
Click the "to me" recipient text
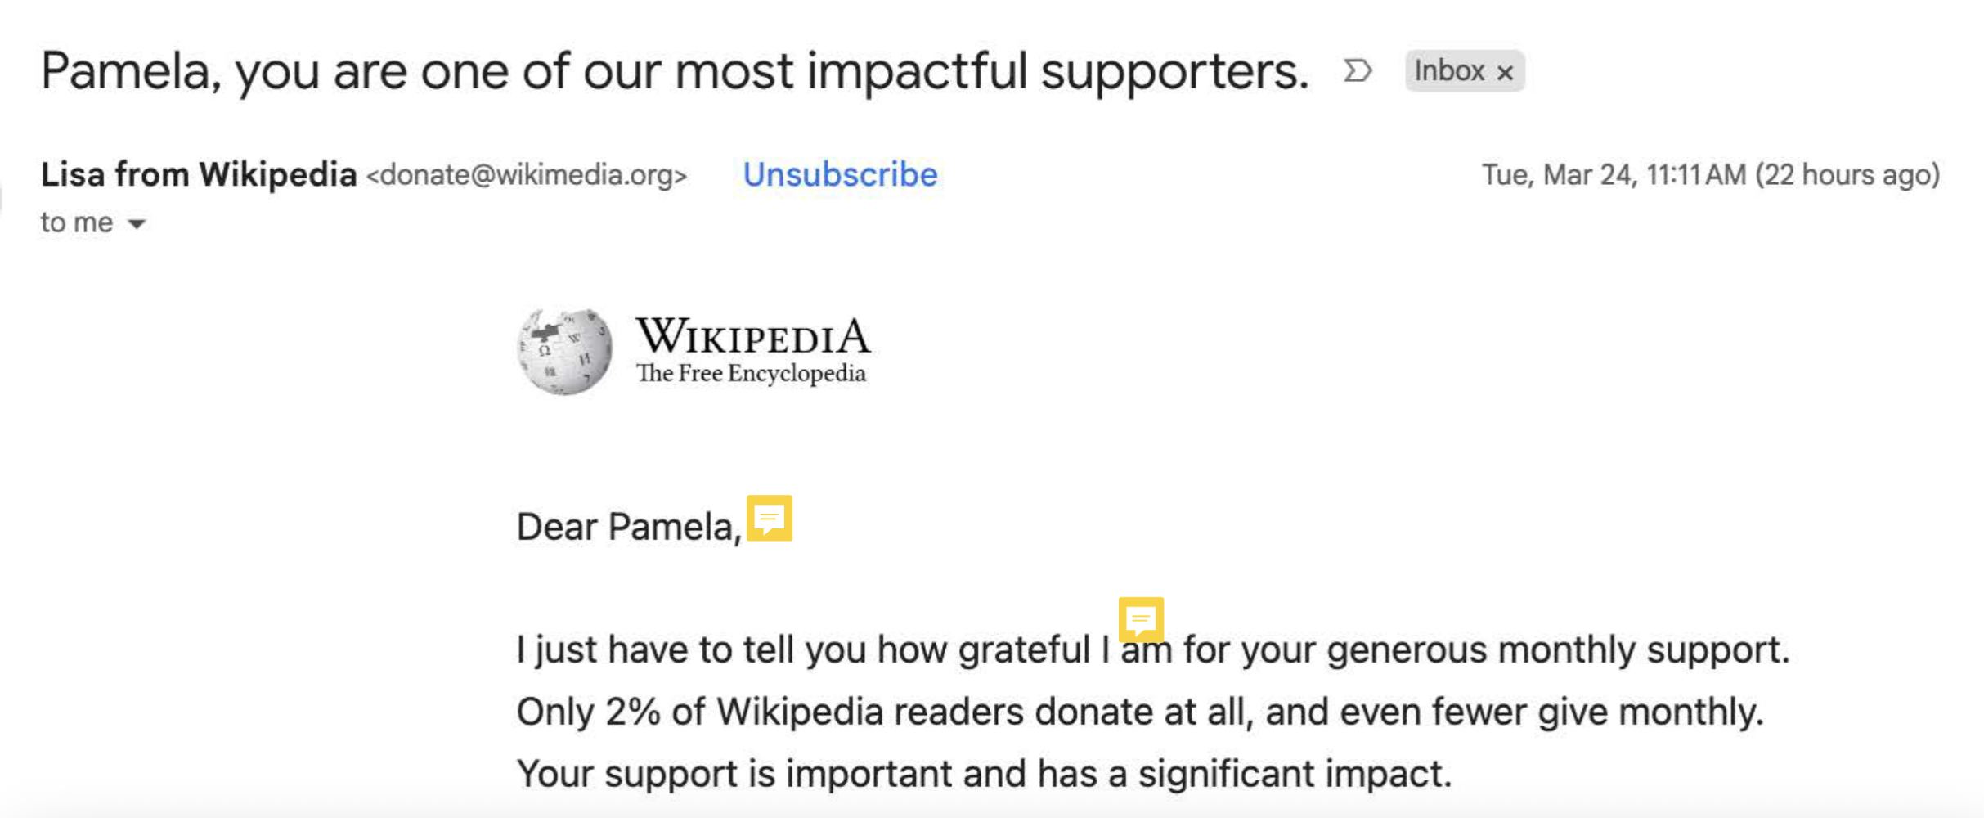click(x=77, y=222)
